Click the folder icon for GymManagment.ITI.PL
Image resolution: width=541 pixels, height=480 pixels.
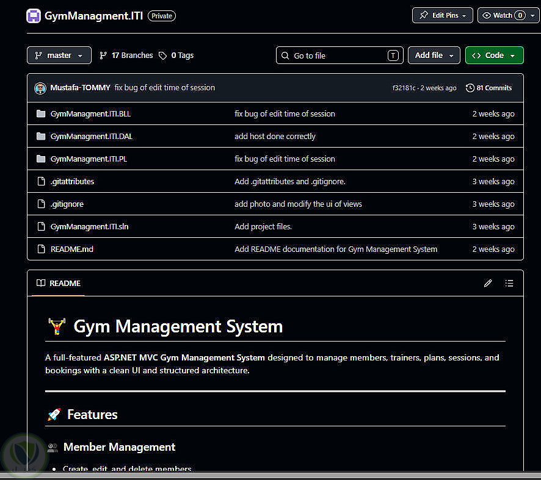coord(41,159)
